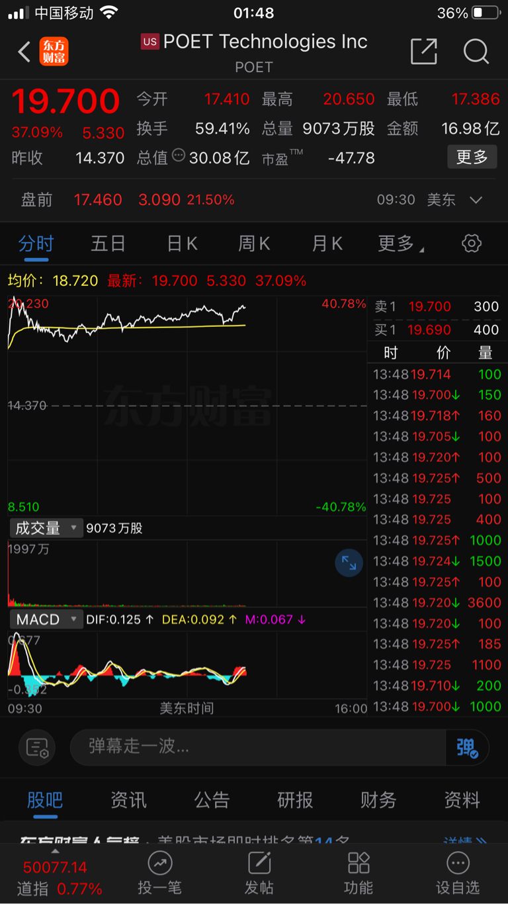Tap the 19.720 trade with 3600 volume

437,602
